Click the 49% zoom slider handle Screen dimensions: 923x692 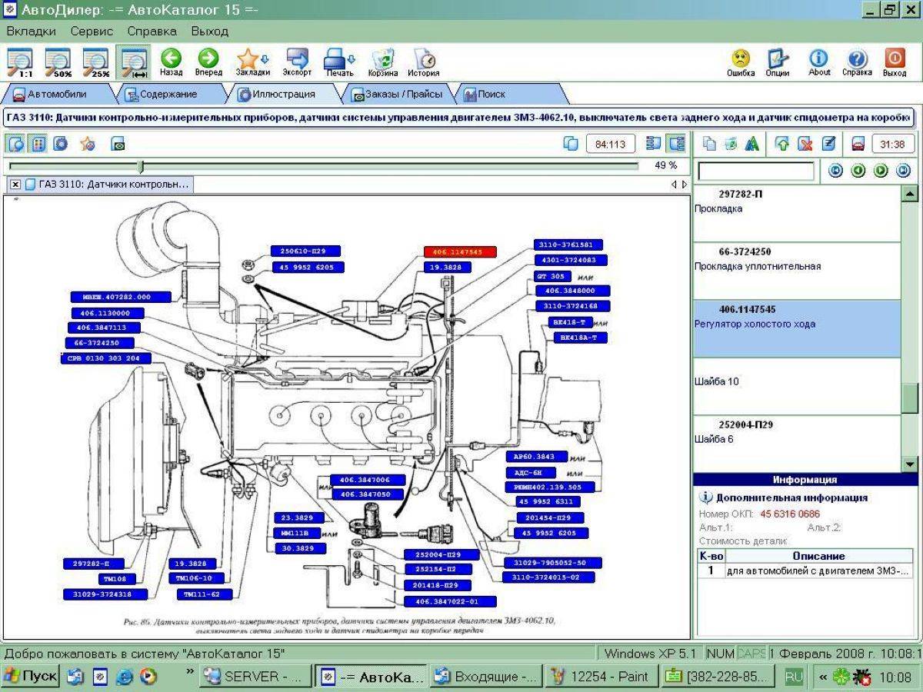tap(140, 166)
